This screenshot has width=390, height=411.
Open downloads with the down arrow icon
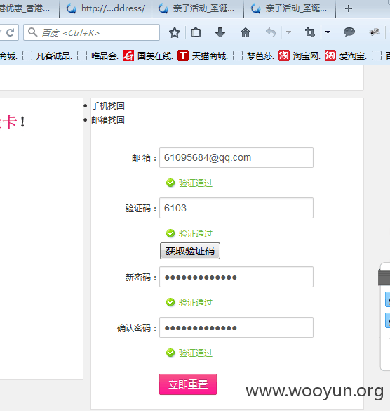(x=220, y=32)
